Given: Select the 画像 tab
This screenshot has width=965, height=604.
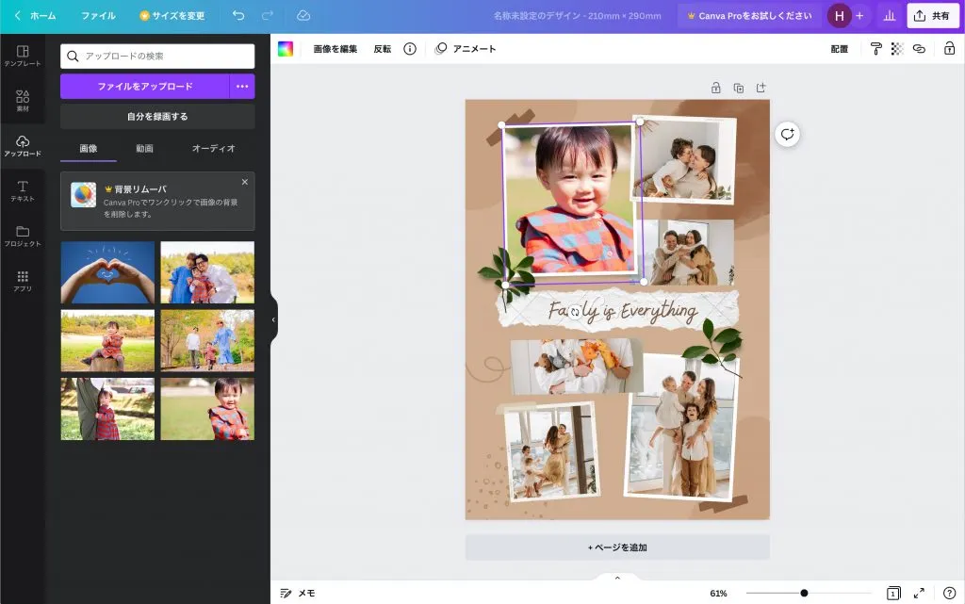Looking at the screenshot, I should pyautogui.click(x=88, y=148).
